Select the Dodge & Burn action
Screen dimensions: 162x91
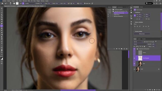[x=117, y=15]
